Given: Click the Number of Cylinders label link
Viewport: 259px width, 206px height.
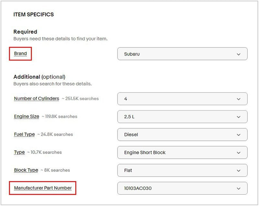Looking at the screenshot, I should pos(37,98).
